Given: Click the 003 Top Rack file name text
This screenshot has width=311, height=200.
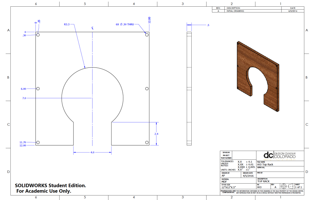Looking at the screenshot, I should pyautogui.click(x=265, y=165).
